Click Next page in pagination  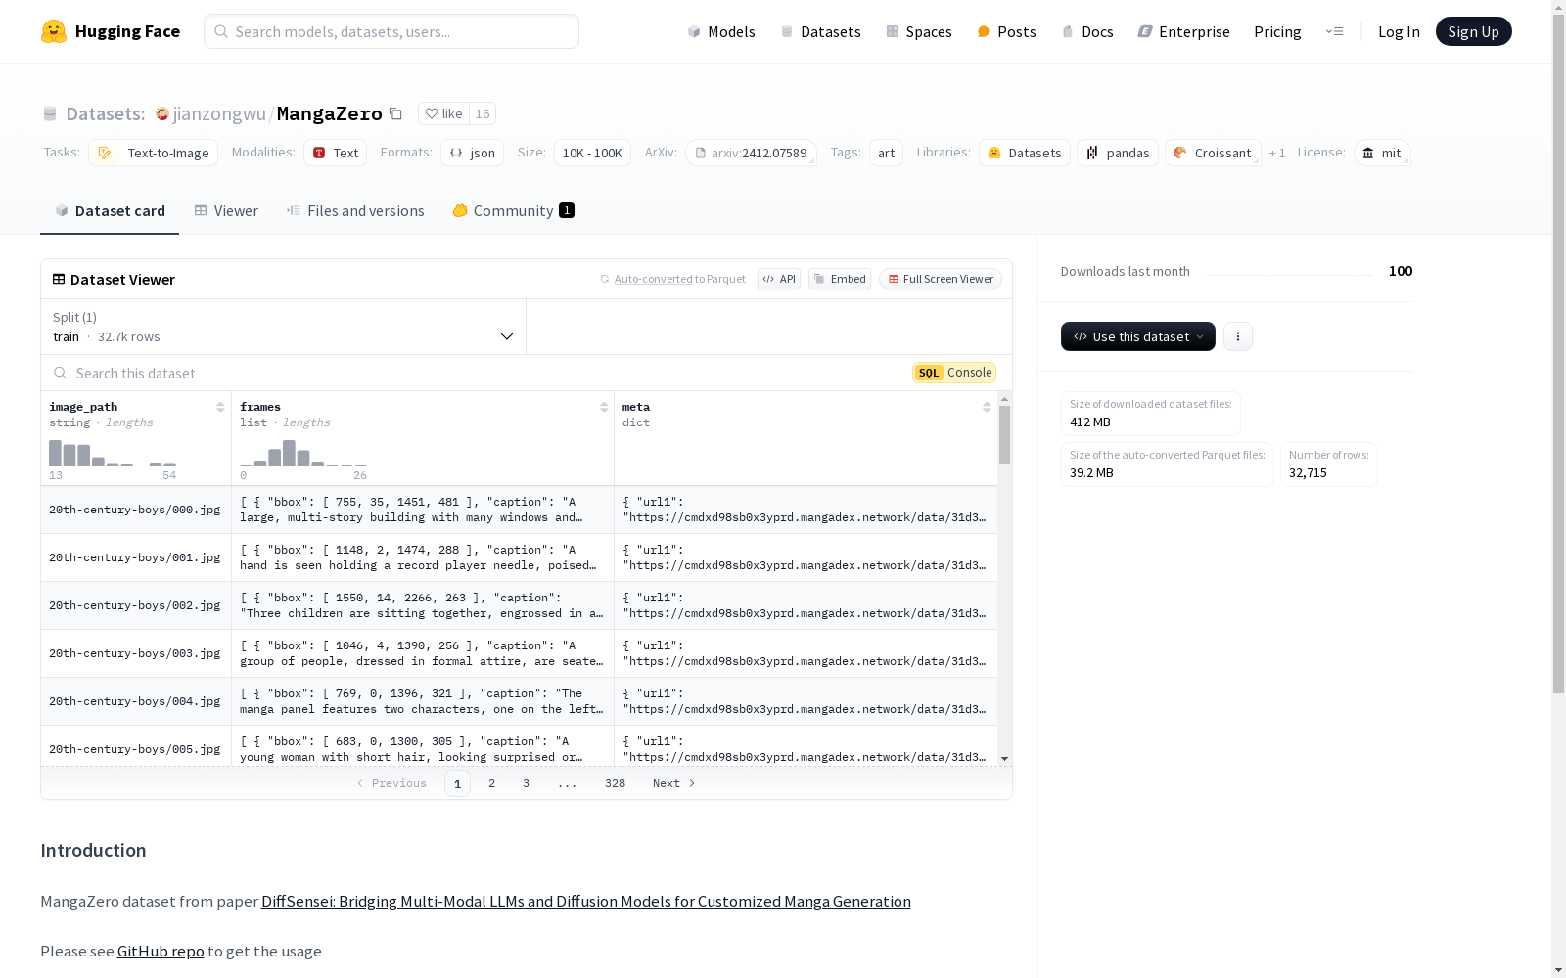click(x=674, y=783)
